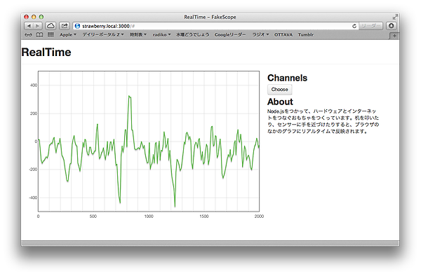Open the OTTAVA bookmark
This screenshot has height=276, width=421.
pyautogui.click(x=283, y=35)
